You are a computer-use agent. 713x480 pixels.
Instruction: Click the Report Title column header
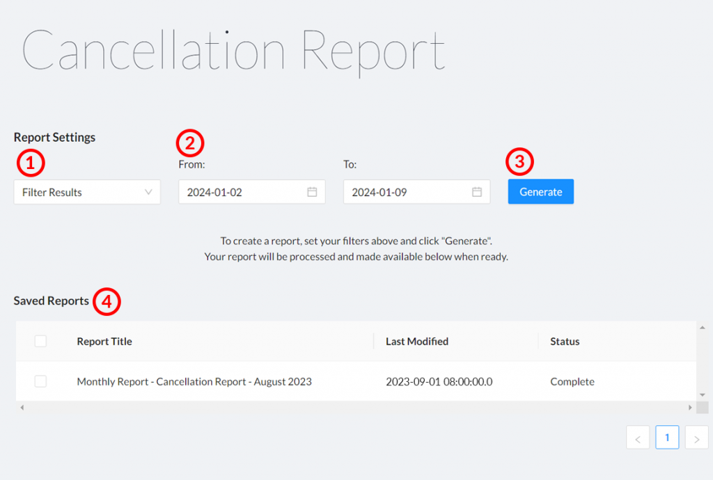104,341
